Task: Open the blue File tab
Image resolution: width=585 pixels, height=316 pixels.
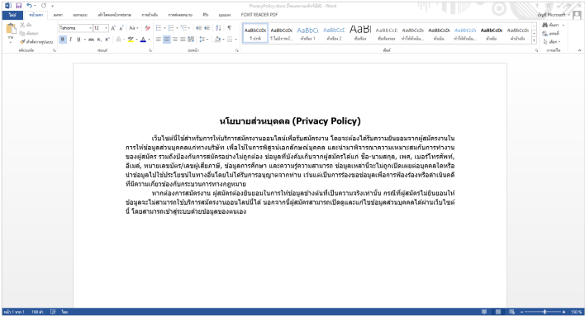Action: [12, 15]
